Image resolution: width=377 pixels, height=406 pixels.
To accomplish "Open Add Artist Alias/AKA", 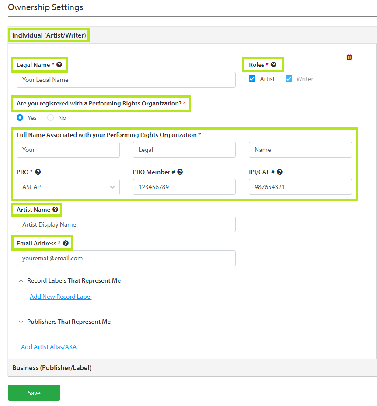I will [49, 346].
